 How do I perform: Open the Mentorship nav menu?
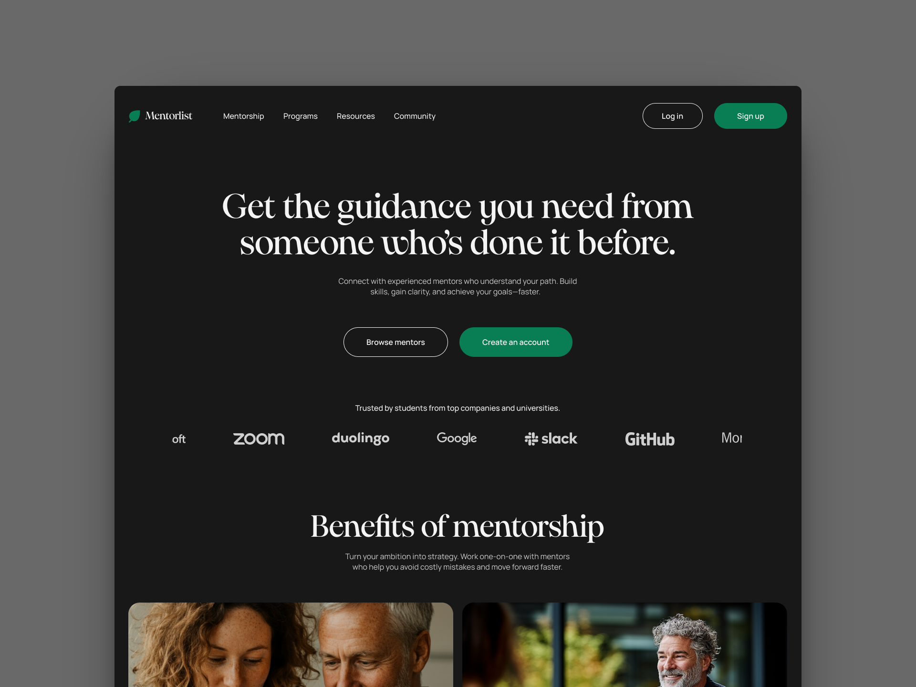pos(243,116)
